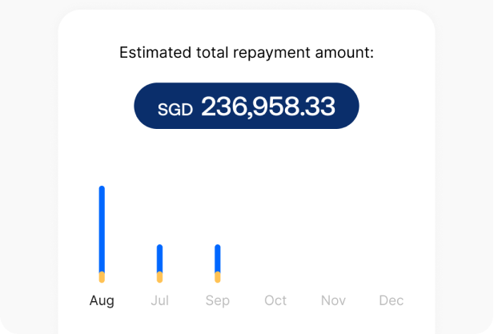Tap the yellow base of Jul bar
494x334 pixels.
point(160,277)
